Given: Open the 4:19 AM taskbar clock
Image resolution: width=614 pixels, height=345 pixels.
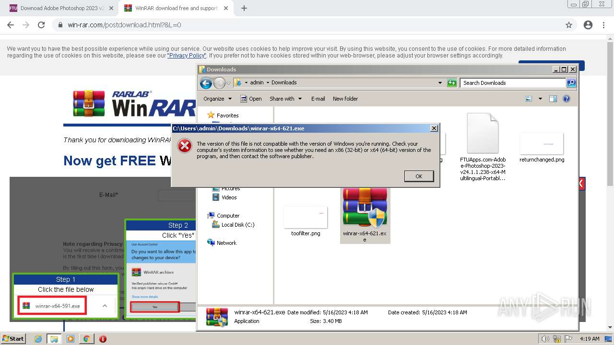Looking at the screenshot, I should (590, 339).
